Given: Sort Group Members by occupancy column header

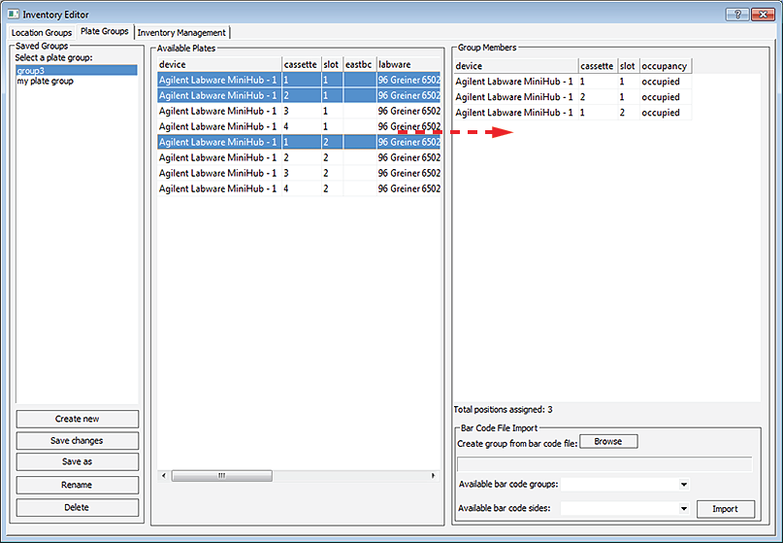Looking at the screenshot, I should 665,66.
